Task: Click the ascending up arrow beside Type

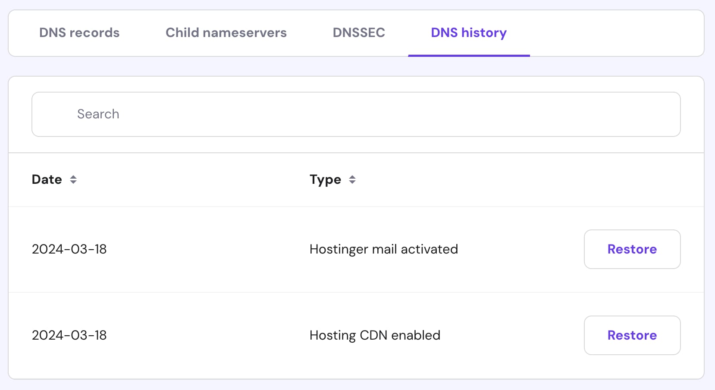Action: pos(352,176)
